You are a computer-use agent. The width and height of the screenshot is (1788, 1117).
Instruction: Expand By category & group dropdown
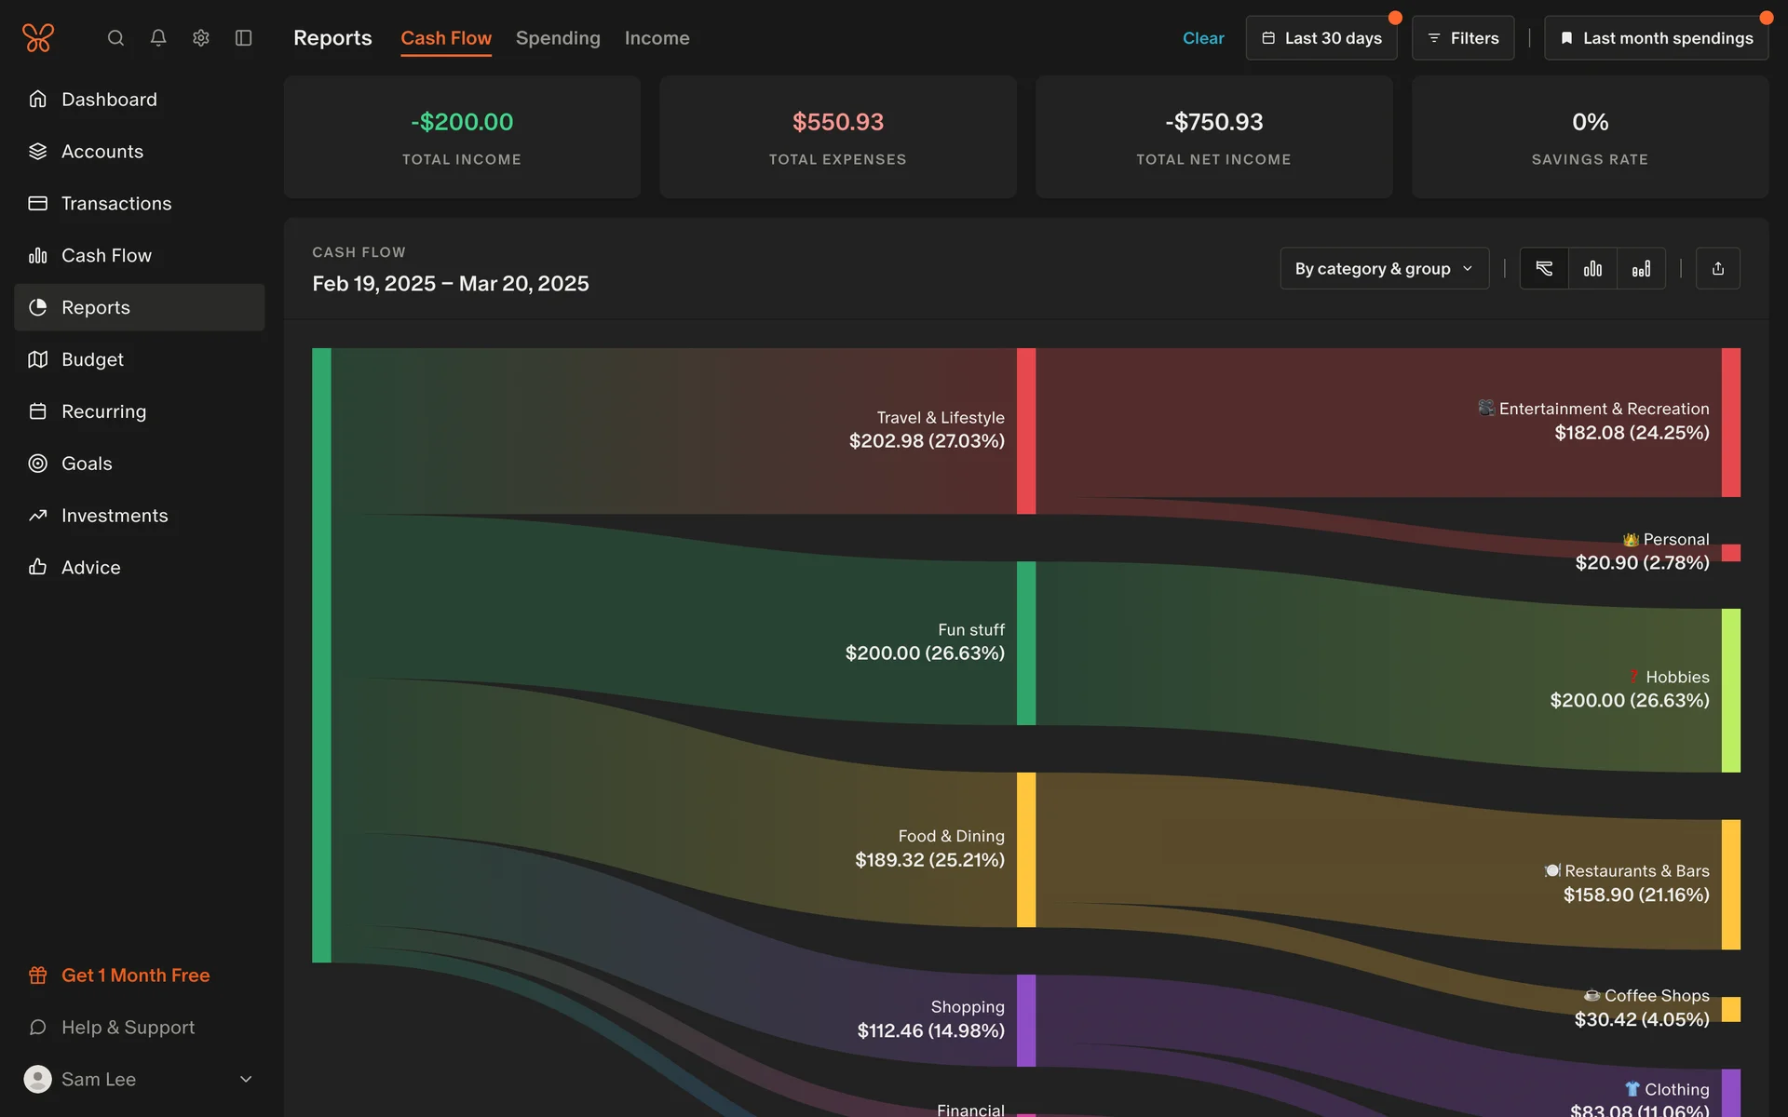[1384, 269]
